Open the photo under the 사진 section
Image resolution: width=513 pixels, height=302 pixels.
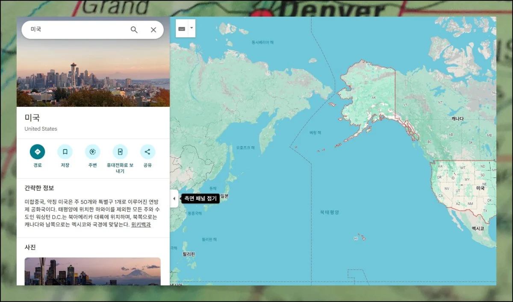[x=93, y=271]
